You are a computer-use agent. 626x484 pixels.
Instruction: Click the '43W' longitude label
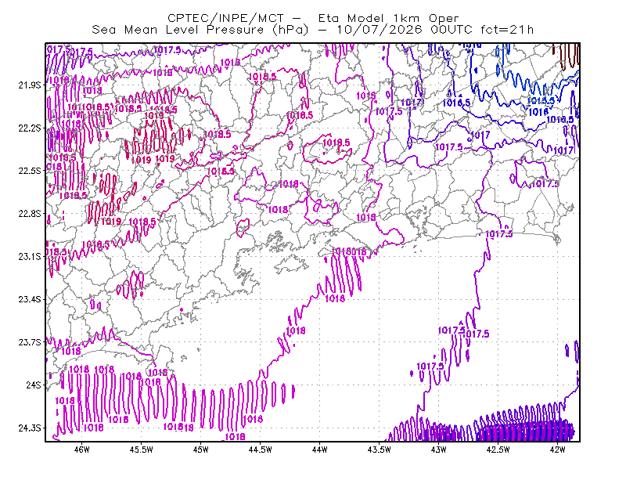coord(438,450)
